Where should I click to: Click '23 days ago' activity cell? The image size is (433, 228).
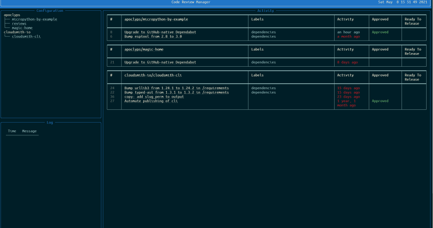click(348, 97)
